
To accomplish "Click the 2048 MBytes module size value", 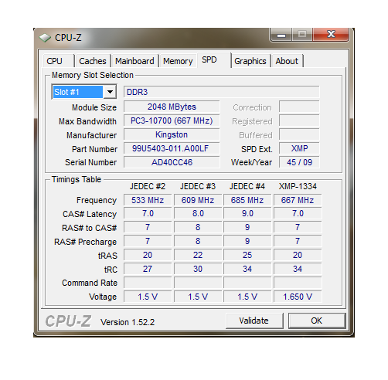I will click(x=172, y=107).
